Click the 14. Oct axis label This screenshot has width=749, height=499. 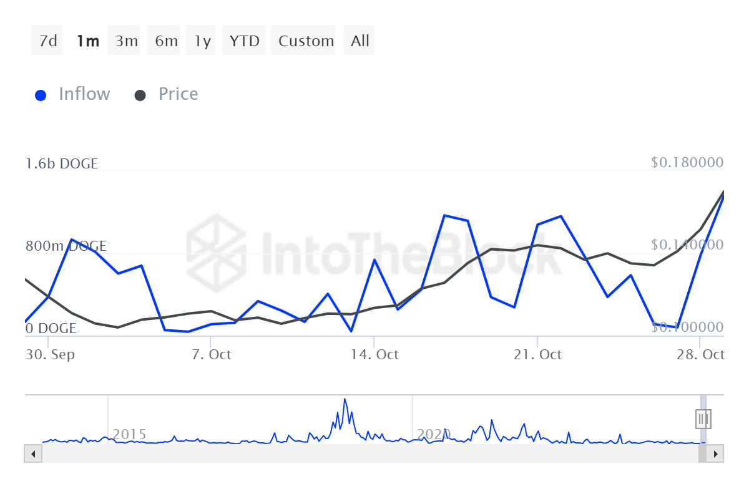[374, 355]
